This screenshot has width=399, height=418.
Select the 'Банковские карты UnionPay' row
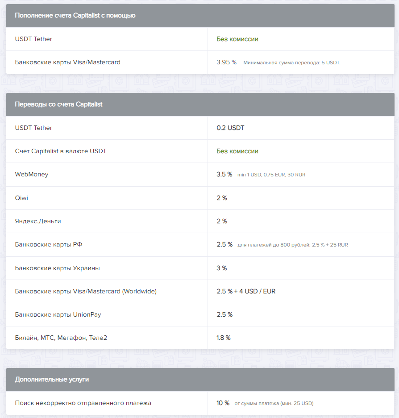[200, 314]
